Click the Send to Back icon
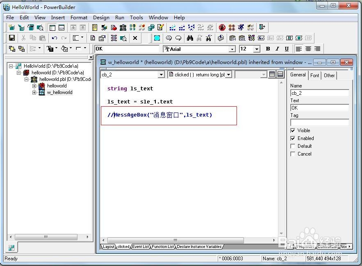The image size is (362, 266). pyautogui.click(x=21, y=49)
